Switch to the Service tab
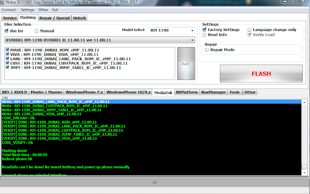Image resolution: width=310 pixels, height=194 pixels. [x=10, y=18]
